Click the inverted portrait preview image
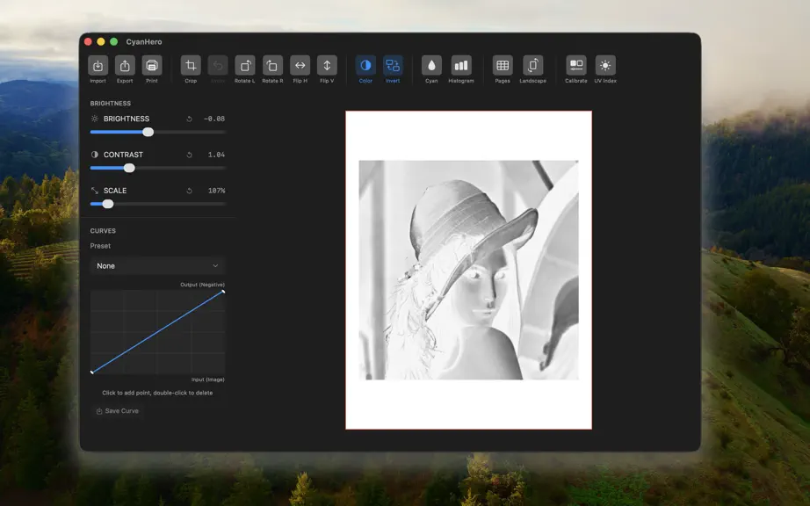 tap(468, 270)
